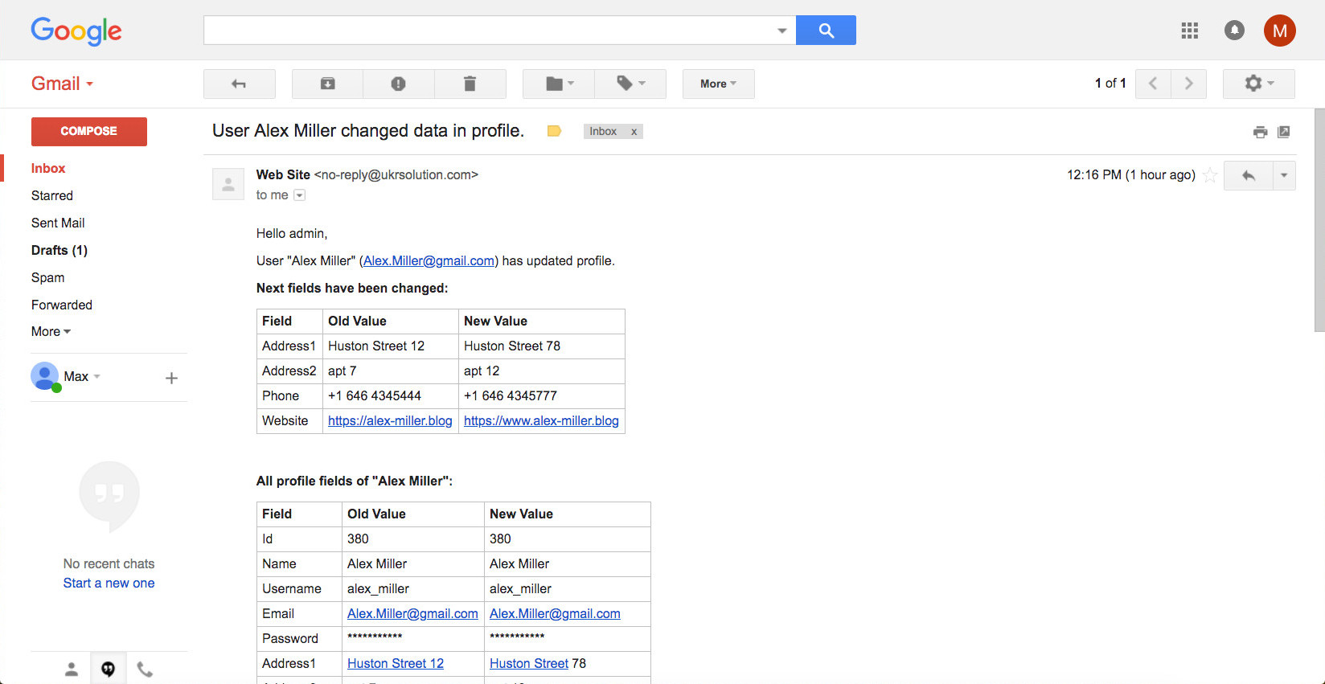Go to the newer message arrow
The height and width of the screenshot is (684, 1325).
[1153, 84]
